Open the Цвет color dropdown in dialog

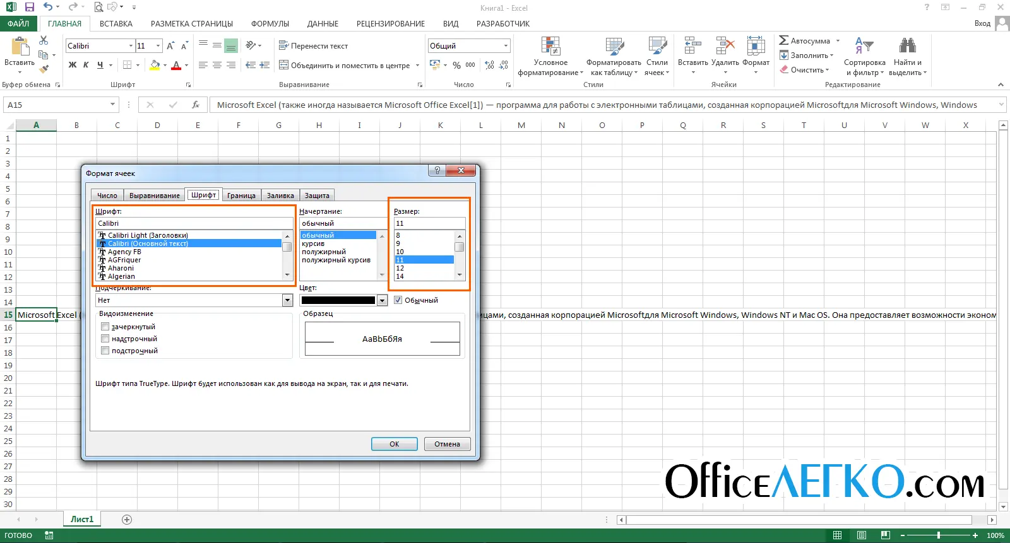tap(382, 300)
